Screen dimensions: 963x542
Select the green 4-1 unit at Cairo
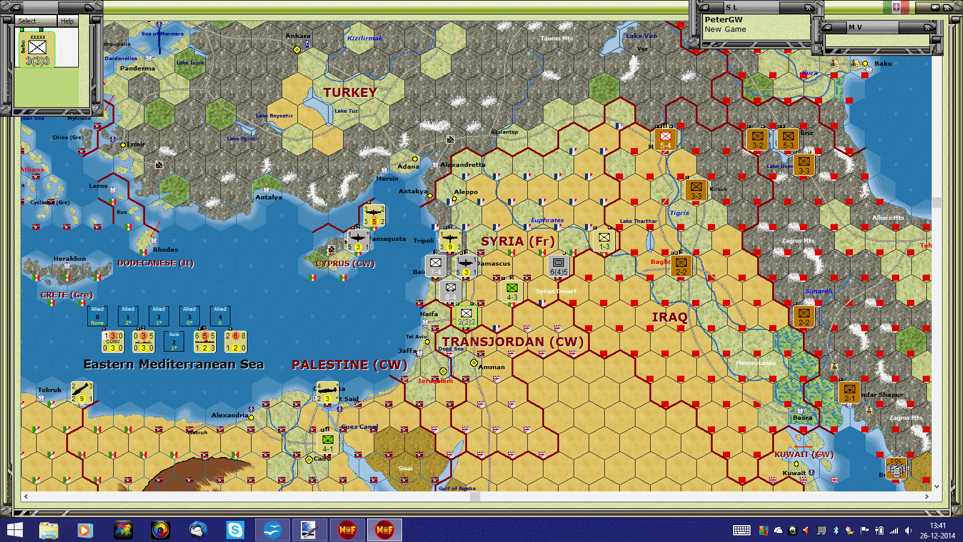(x=327, y=443)
